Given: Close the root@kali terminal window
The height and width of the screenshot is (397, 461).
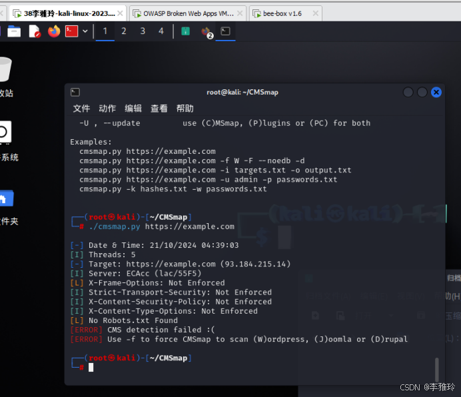Looking at the screenshot, I should click(x=436, y=93).
